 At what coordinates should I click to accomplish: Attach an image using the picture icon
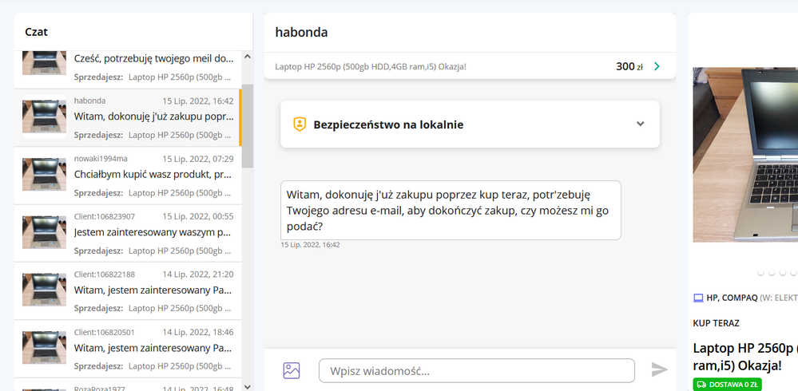click(x=292, y=370)
